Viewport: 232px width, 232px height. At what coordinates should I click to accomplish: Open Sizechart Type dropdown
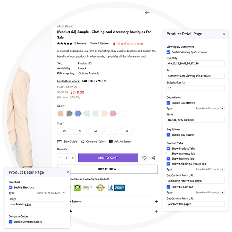coord(64,193)
